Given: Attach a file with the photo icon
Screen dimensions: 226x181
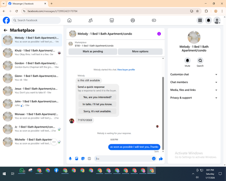Looking at the screenshot, I should point(76,158).
